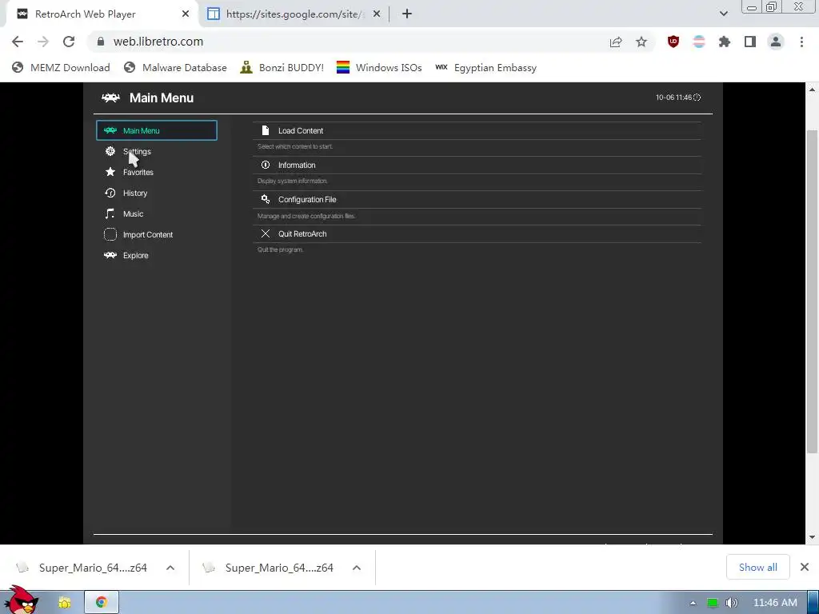This screenshot has width=819, height=614.
Task: Go back to the previous page
Action: pyautogui.click(x=18, y=42)
